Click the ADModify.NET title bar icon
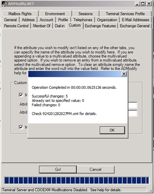This screenshot has width=154, height=194. pyautogui.click(x=5, y=4)
